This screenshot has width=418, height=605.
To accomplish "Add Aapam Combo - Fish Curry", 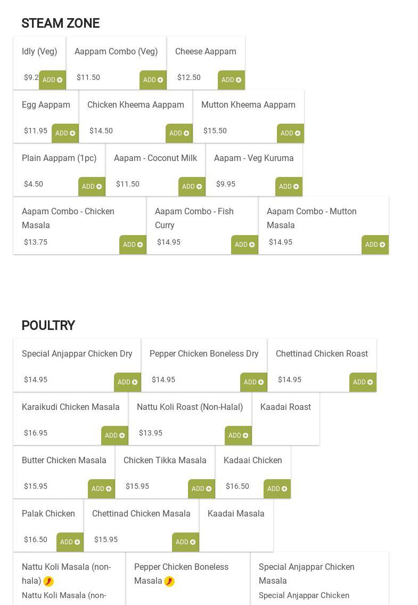I will [244, 245].
